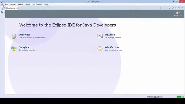Click 'Go through tutorials' text
This screenshot has height=104, width=185.
coord(113,38)
